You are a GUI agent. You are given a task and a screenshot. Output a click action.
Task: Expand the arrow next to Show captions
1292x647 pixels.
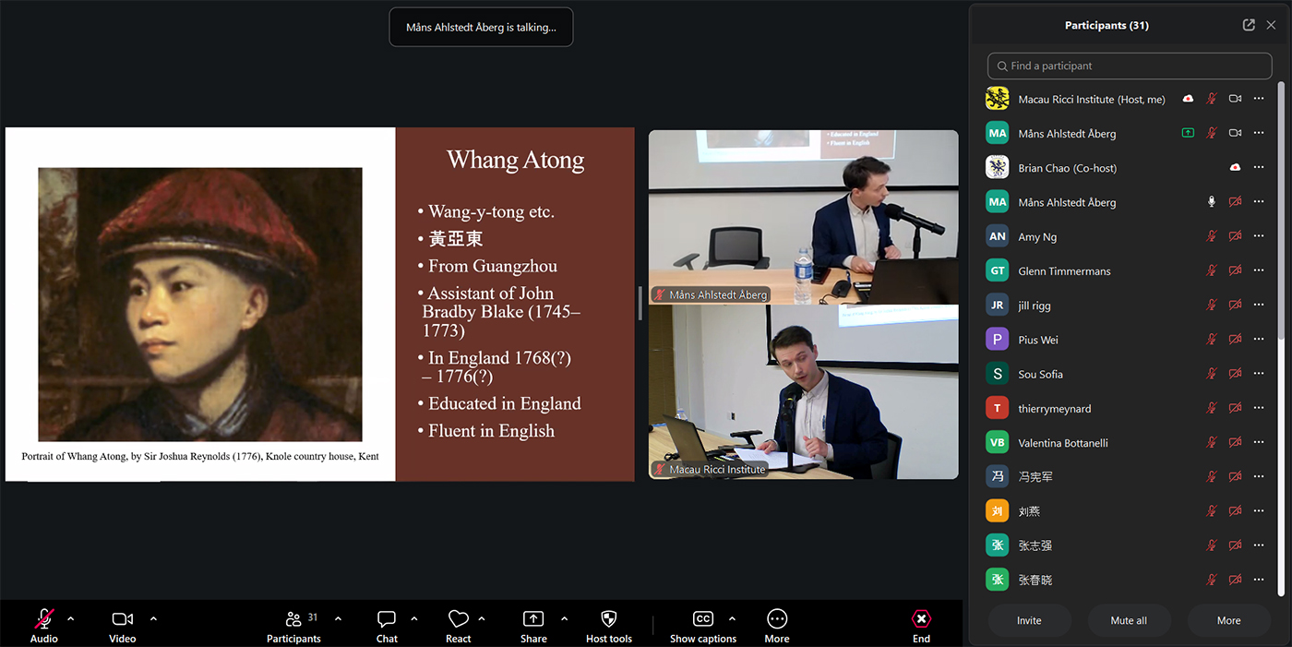732,618
